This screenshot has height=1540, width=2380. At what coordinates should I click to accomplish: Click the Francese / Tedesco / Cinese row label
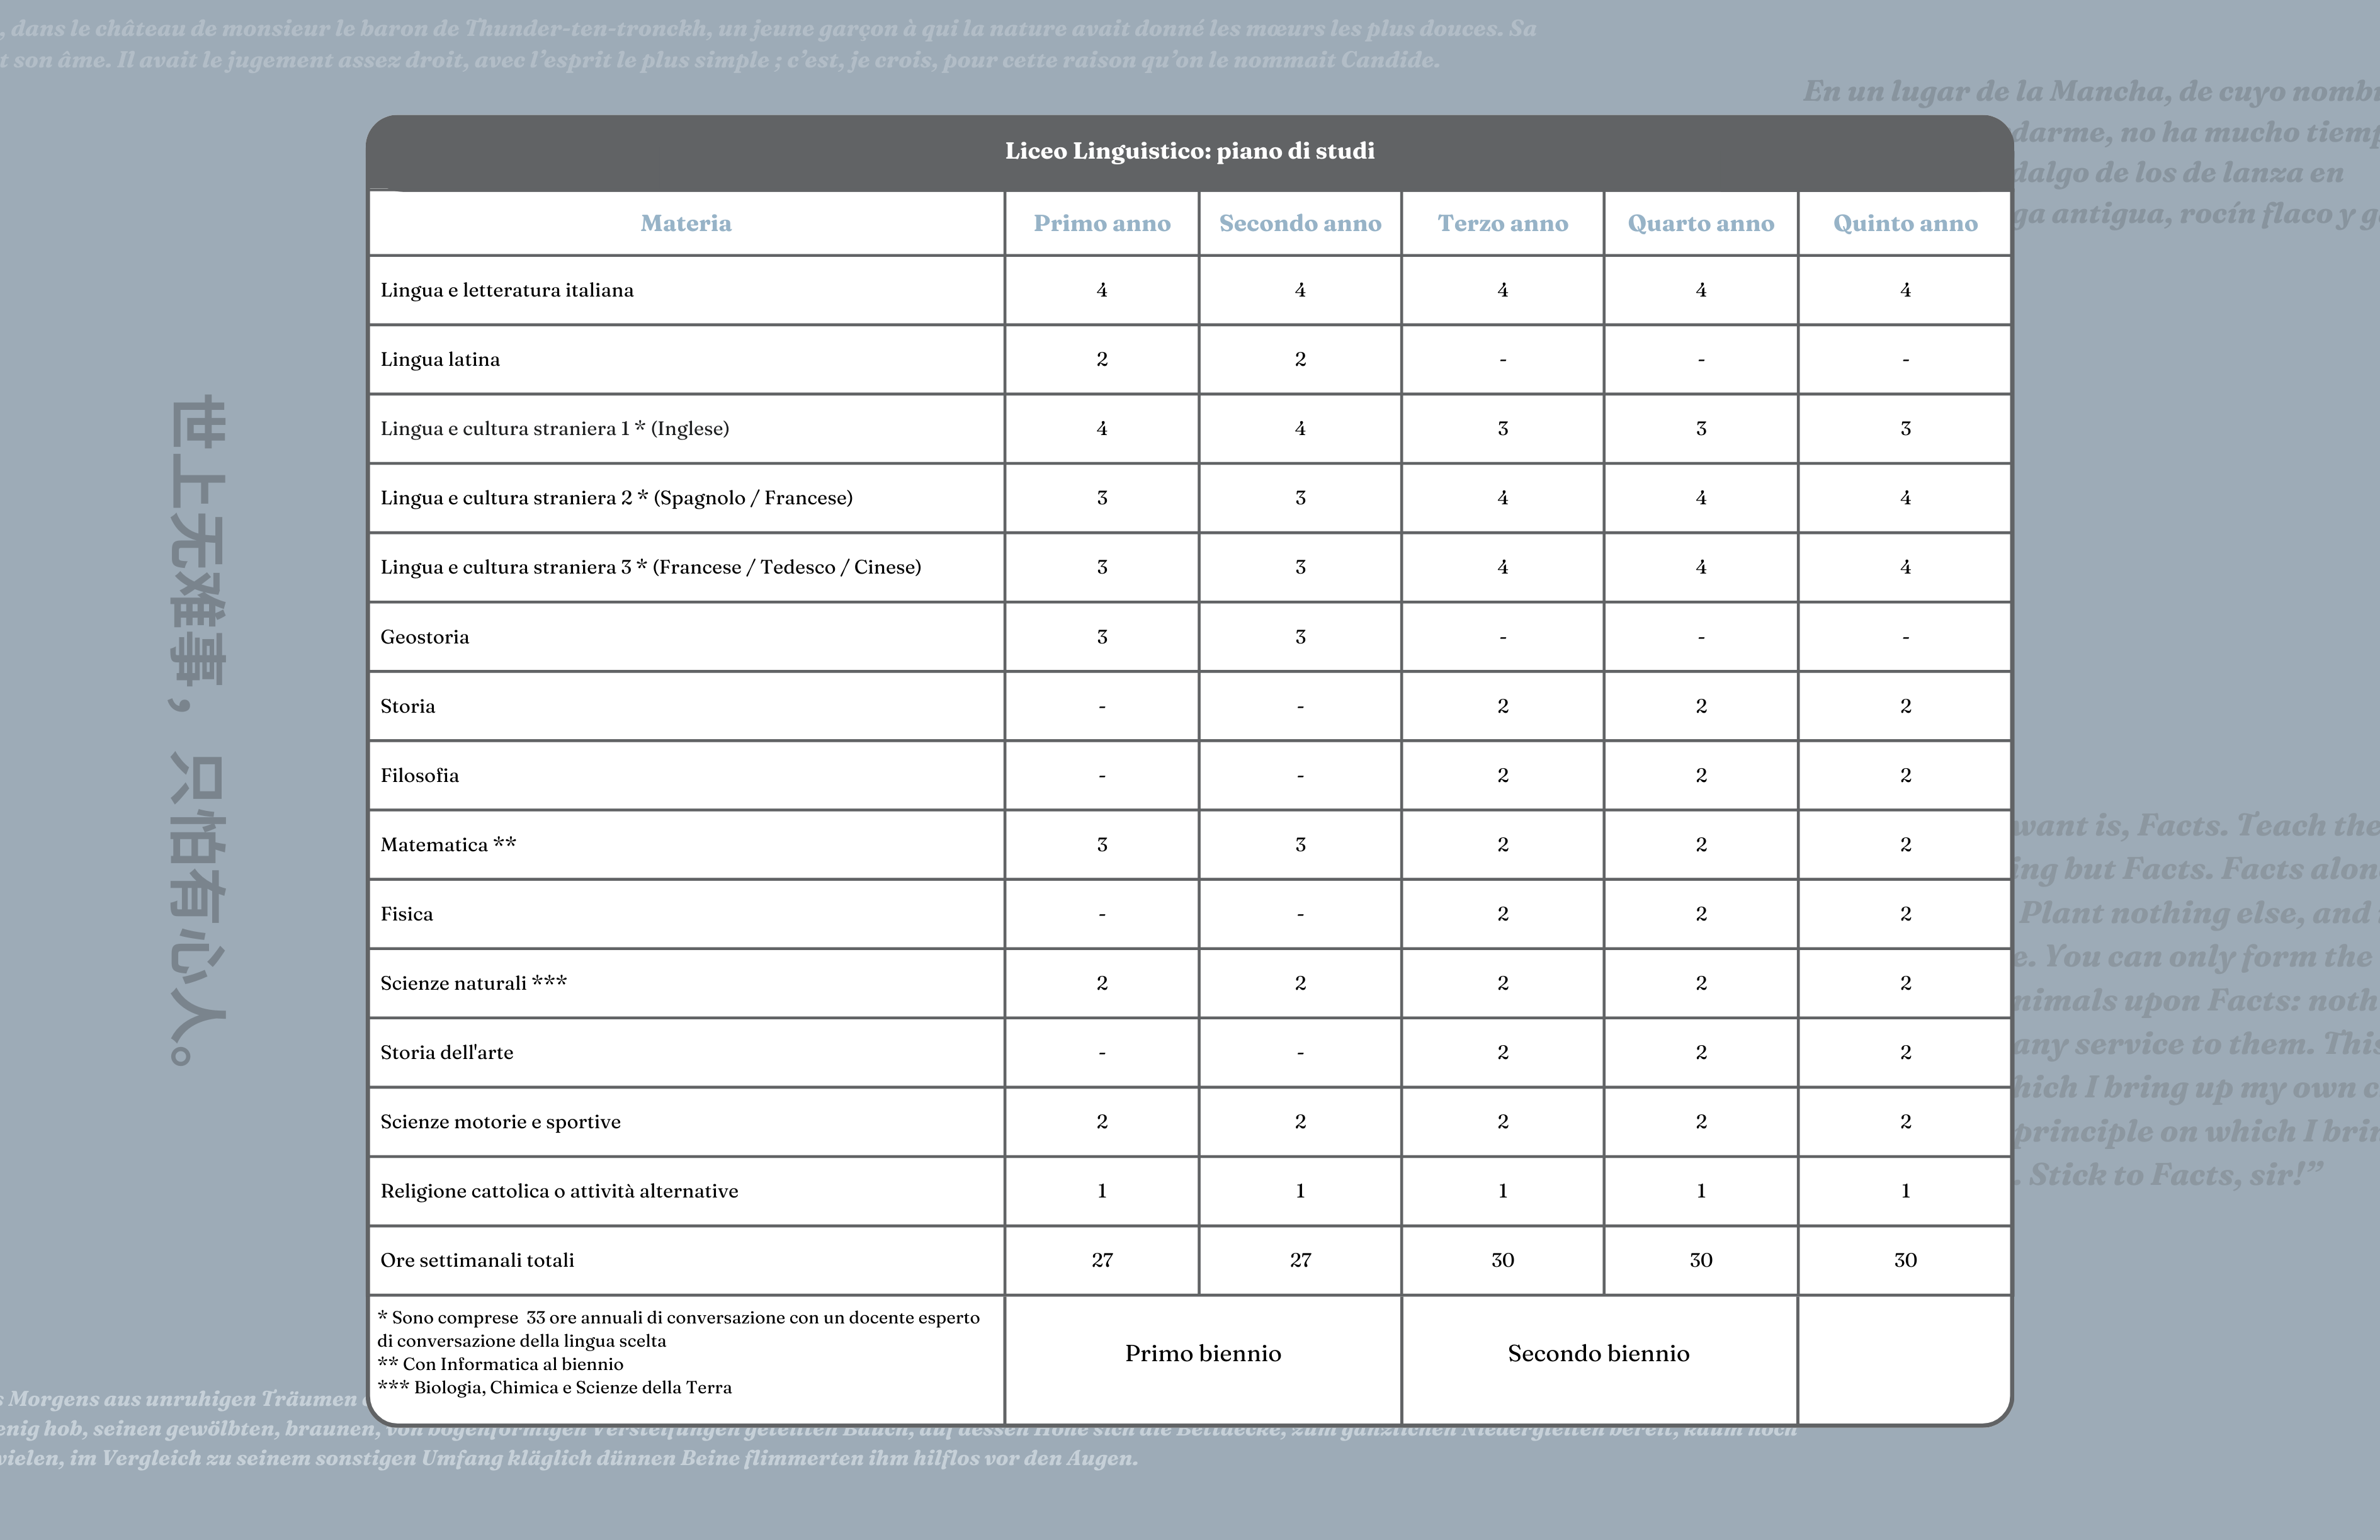point(650,567)
